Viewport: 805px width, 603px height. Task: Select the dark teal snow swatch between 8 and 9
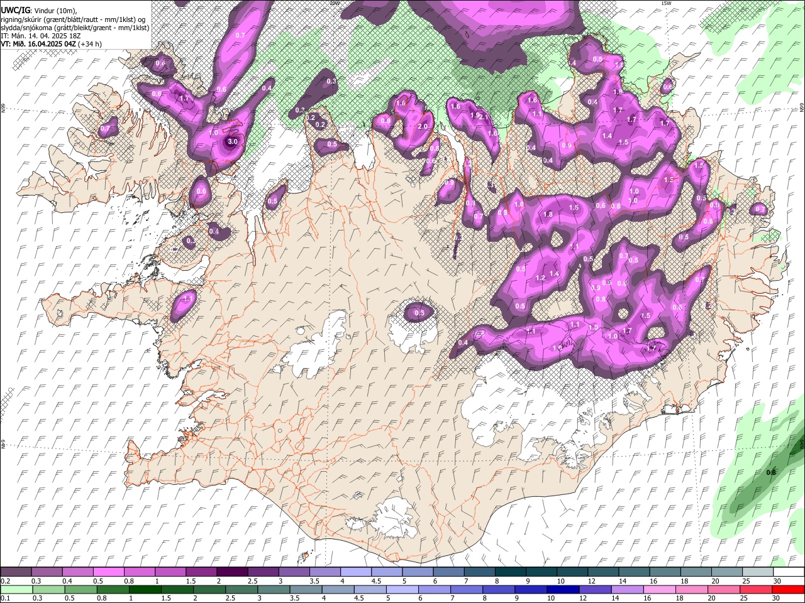pos(509,572)
